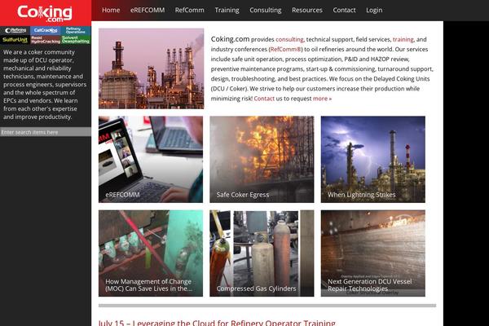Open the Next Generation DCU Vessel Repair tile

pos(373,253)
